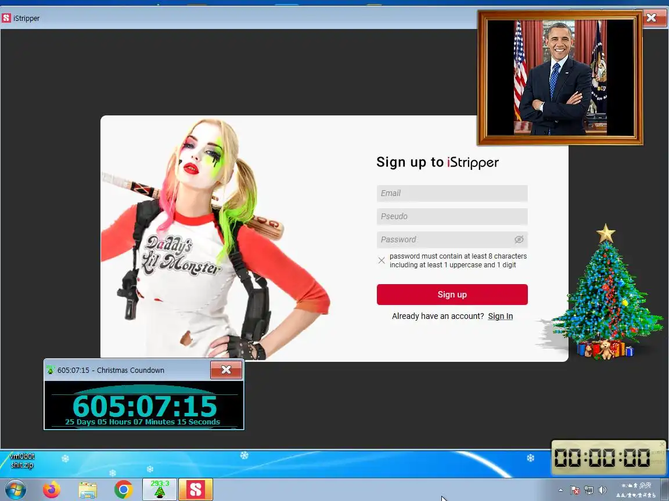Select iStripper taskbar button
Viewport: 669px width, 501px height.
click(195, 489)
